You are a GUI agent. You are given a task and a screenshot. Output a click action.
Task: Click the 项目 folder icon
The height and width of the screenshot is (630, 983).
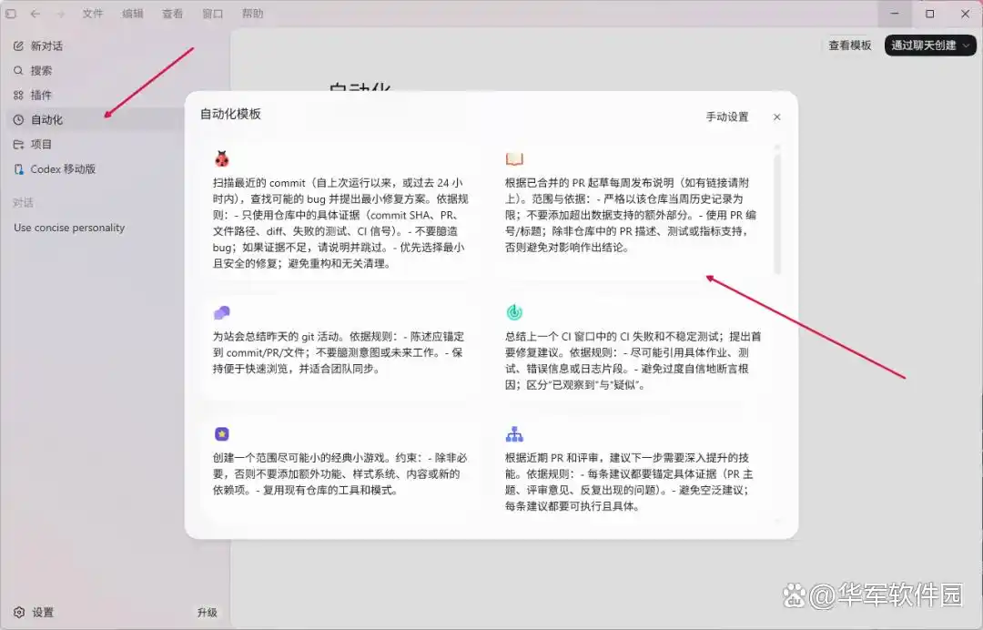pyautogui.click(x=19, y=144)
